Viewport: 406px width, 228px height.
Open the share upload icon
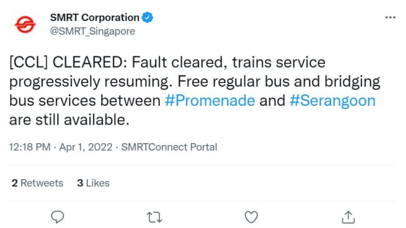pos(348,217)
